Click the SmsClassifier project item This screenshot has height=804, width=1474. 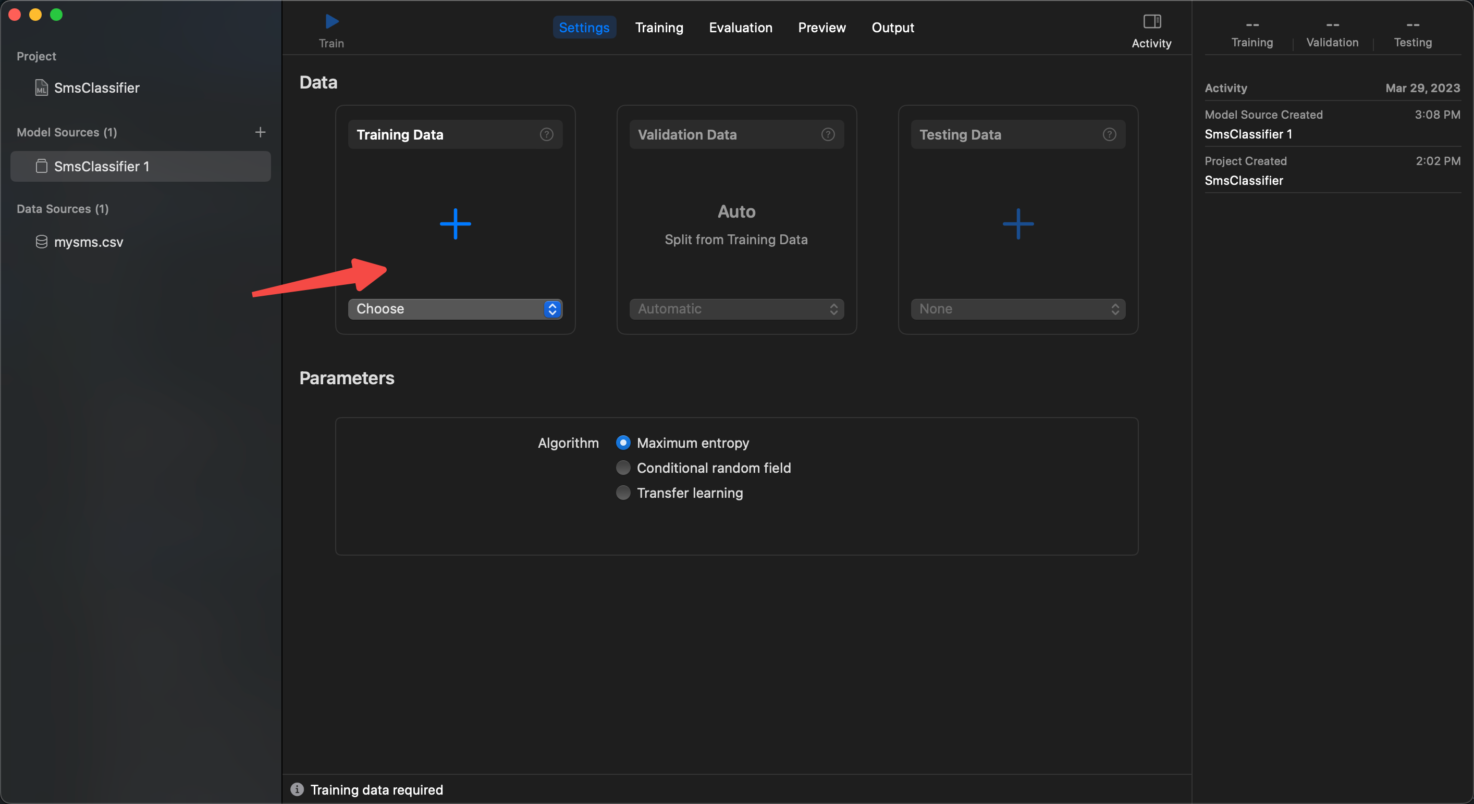pos(96,87)
